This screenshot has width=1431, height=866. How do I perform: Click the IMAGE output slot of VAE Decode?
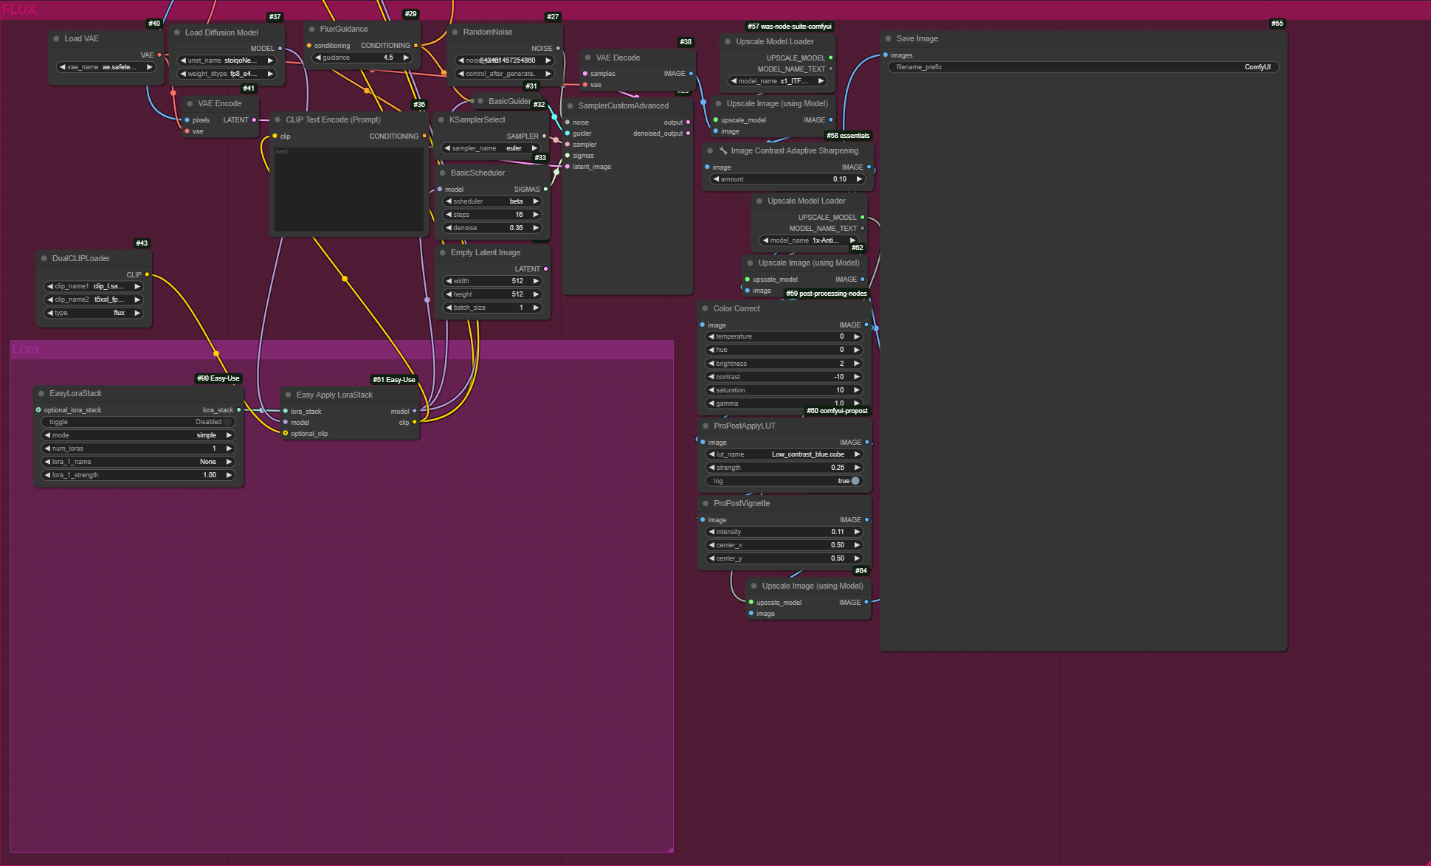tap(691, 74)
